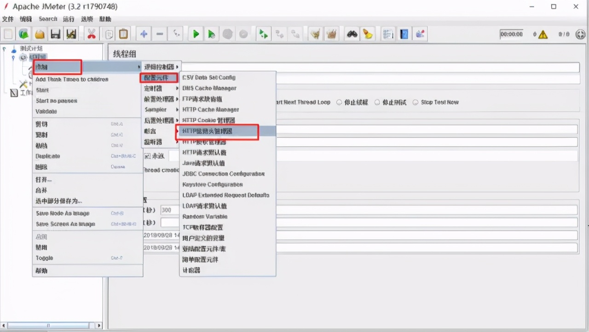The image size is (589, 332).
Task: Open the Function Helper dialog icon
Action: coord(388,34)
